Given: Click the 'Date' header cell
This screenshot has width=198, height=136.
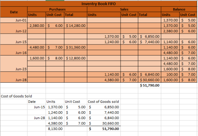Looking at the screenshot, I should pyautogui.click(x=14, y=12).
